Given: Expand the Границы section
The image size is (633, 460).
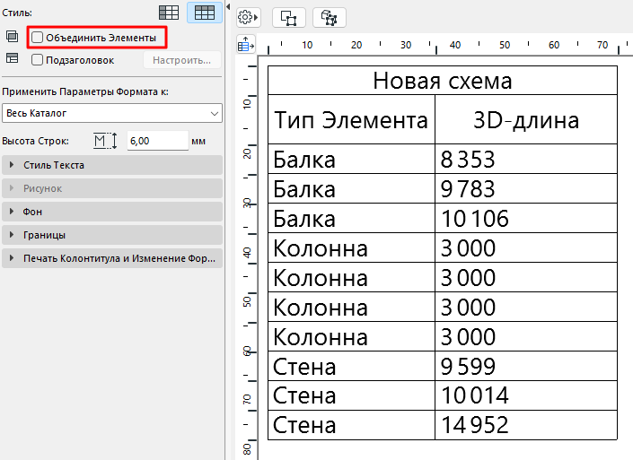Looking at the screenshot, I should point(112,235).
